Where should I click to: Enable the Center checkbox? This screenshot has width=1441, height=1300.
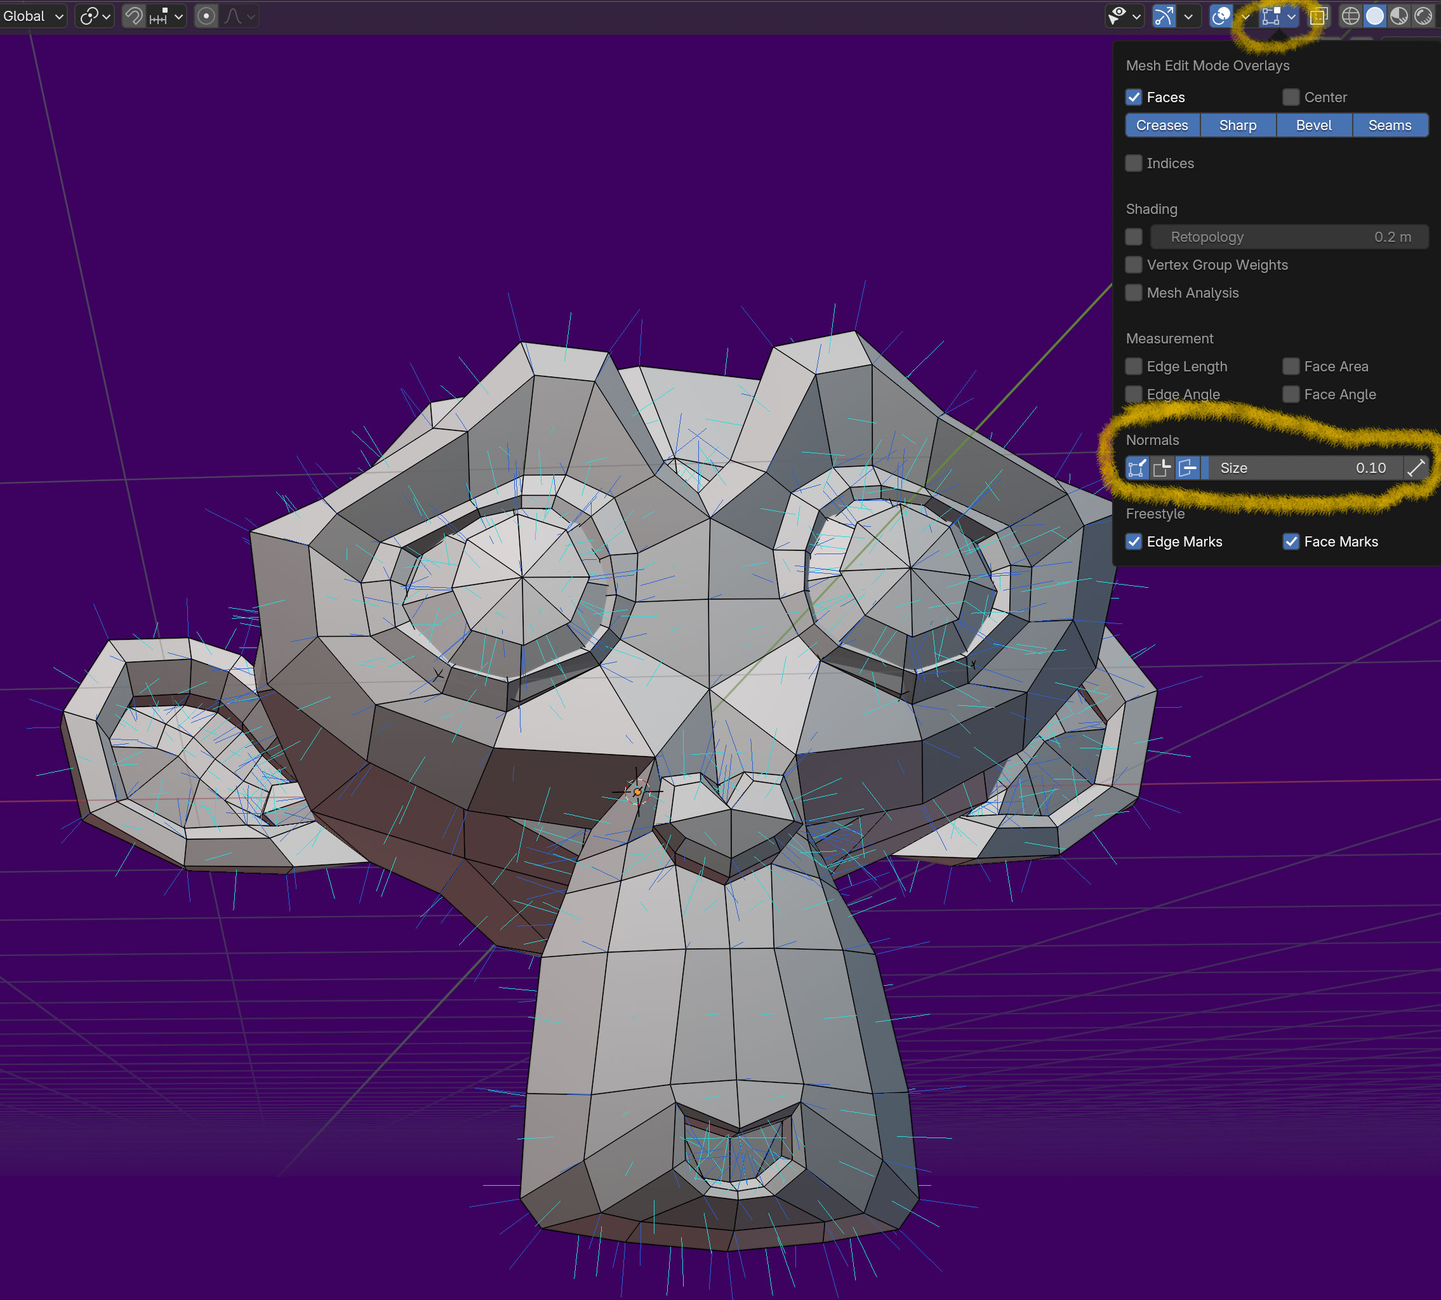(x=1291, y=97)
